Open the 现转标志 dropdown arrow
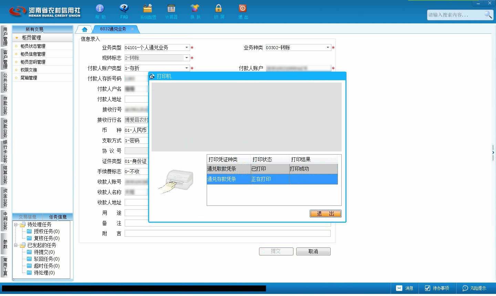 pyautogui.click(x=187, y=58)
